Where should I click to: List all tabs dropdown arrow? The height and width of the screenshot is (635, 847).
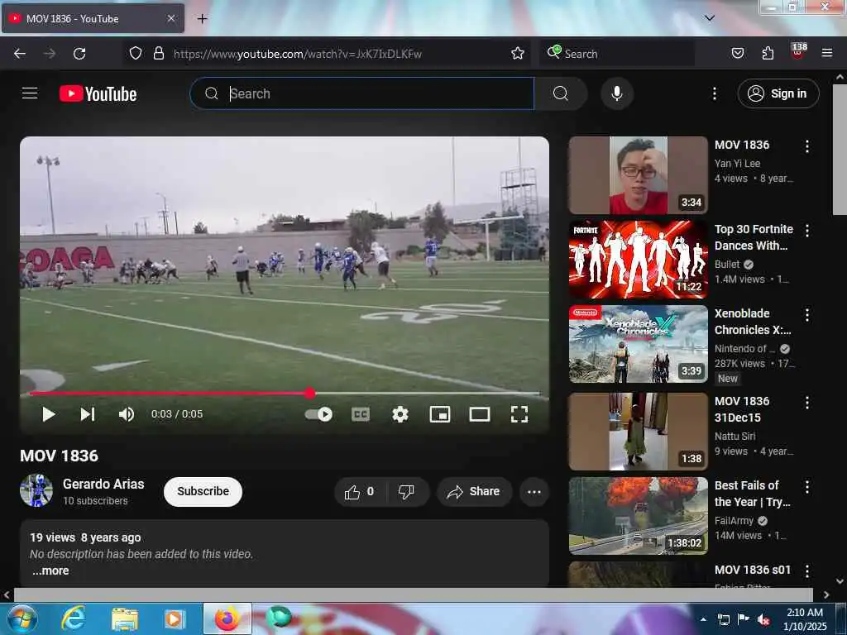(x=710, y=18)
